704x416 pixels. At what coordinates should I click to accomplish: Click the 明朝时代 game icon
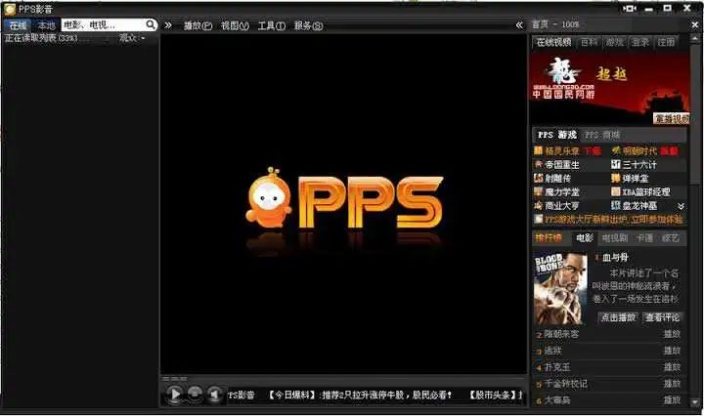(x=616, y=150)
